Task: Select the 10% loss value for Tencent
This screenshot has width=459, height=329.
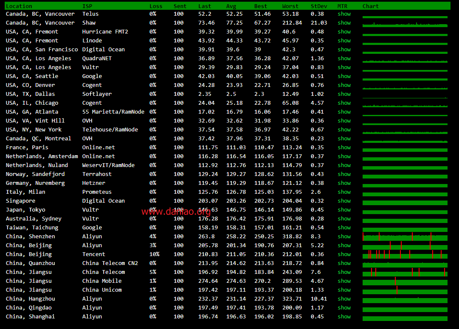Action: pos(154,254)
